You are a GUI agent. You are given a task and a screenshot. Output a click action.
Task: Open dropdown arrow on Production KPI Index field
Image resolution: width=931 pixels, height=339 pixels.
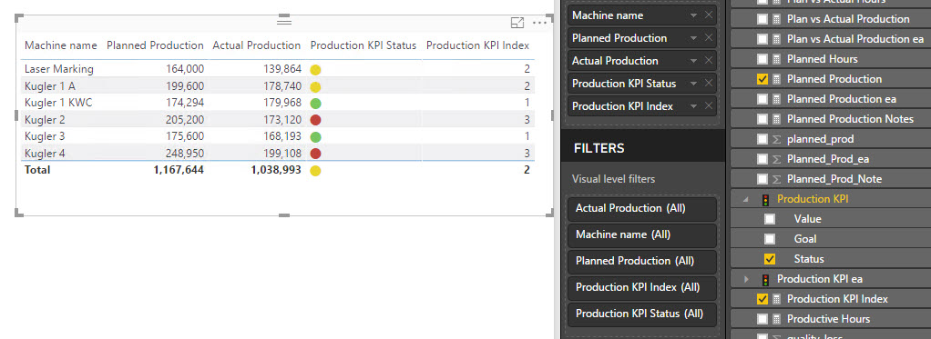(693, 106)
